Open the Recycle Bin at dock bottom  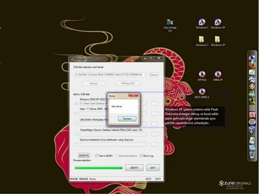click(x=252, y=155)
